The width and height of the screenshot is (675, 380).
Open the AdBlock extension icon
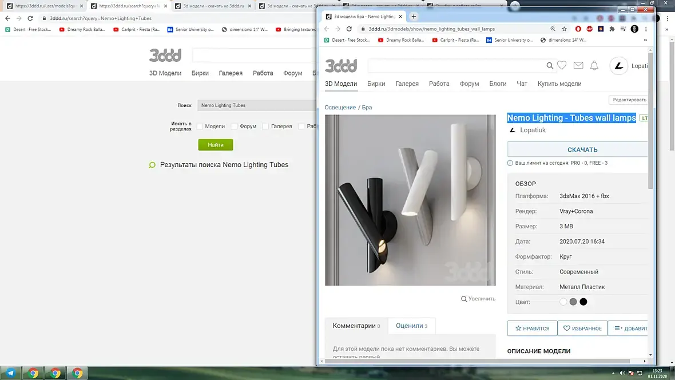click(589, 29)
